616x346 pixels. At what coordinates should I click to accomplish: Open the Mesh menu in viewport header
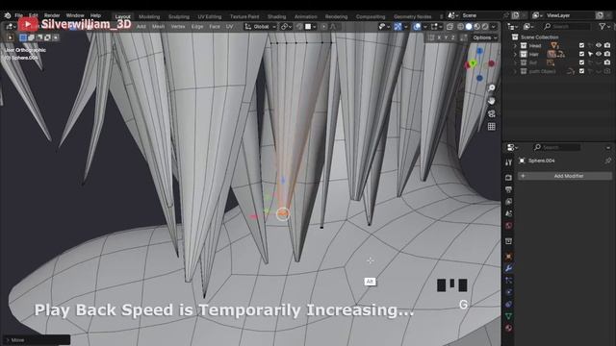(158, 27)
